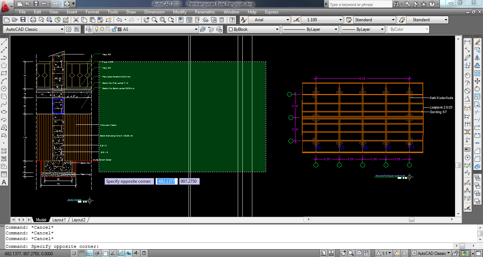Open the Properties palette icon
The image size is (483, 257).
pos(181,20)
